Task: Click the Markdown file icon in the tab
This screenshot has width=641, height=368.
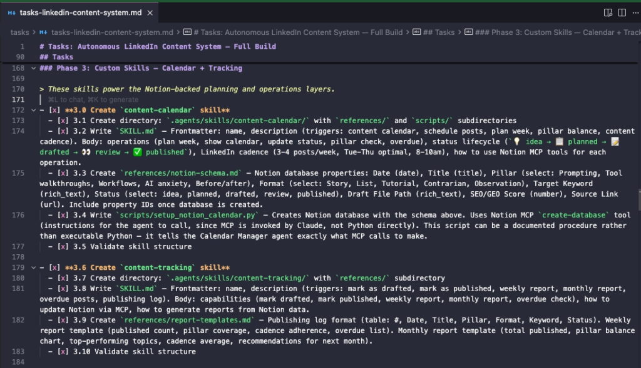Action: pos(11,12)
